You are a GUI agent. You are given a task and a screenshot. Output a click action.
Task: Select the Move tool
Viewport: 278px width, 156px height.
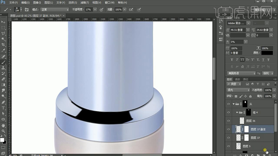[3, 22]
